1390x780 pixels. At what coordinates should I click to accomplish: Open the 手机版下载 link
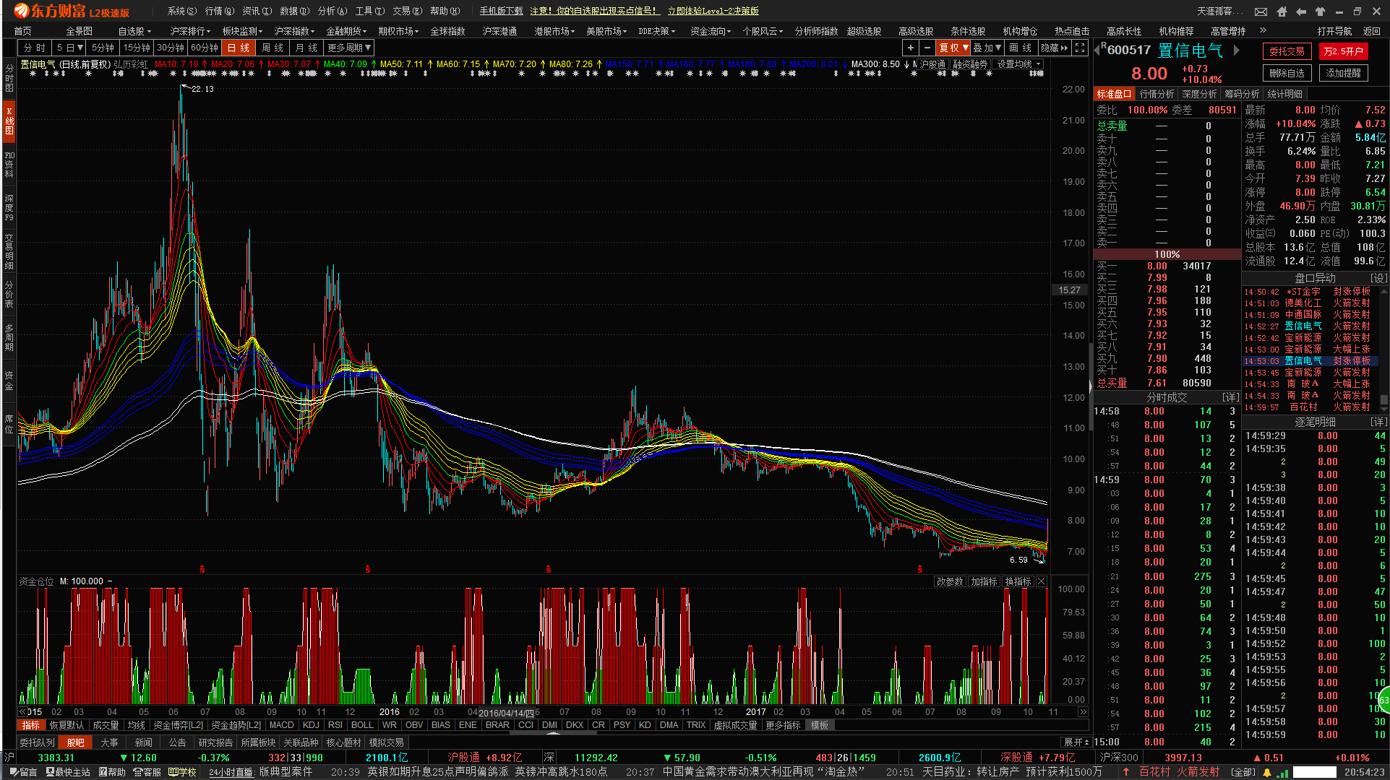[502, 11]
